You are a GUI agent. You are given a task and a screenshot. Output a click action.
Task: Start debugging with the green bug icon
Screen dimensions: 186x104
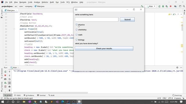(163, 6)
